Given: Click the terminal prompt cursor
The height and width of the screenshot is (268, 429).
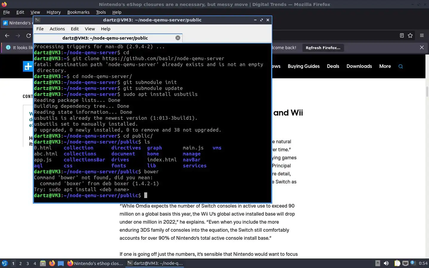Looking at the screenshot, I should click(146, 195).
